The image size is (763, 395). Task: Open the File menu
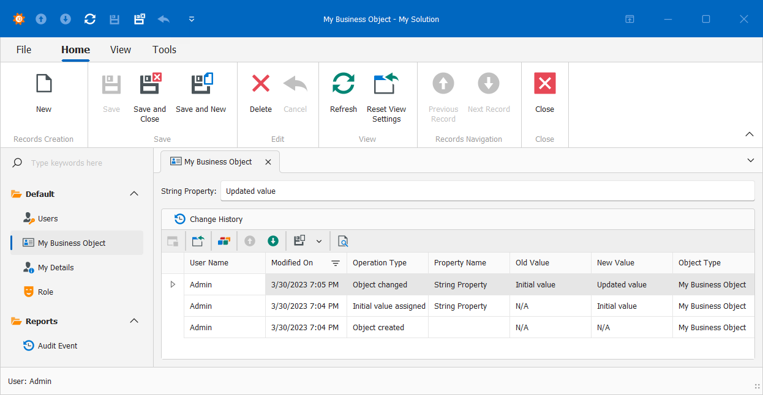[x=24, y=50]
